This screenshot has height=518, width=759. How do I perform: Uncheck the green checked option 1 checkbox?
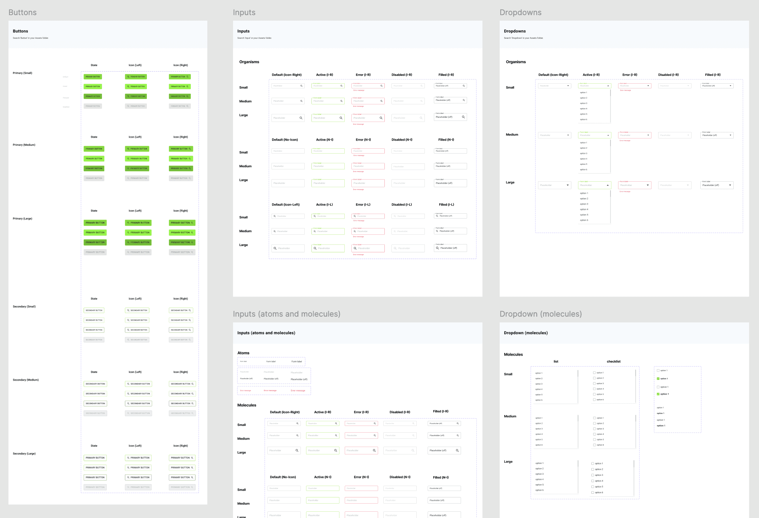tap(658, 378)
